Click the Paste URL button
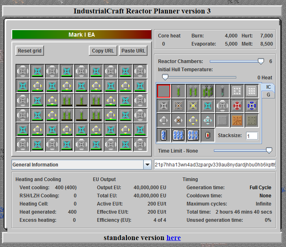The image size is (286, 247). (133, 51)
